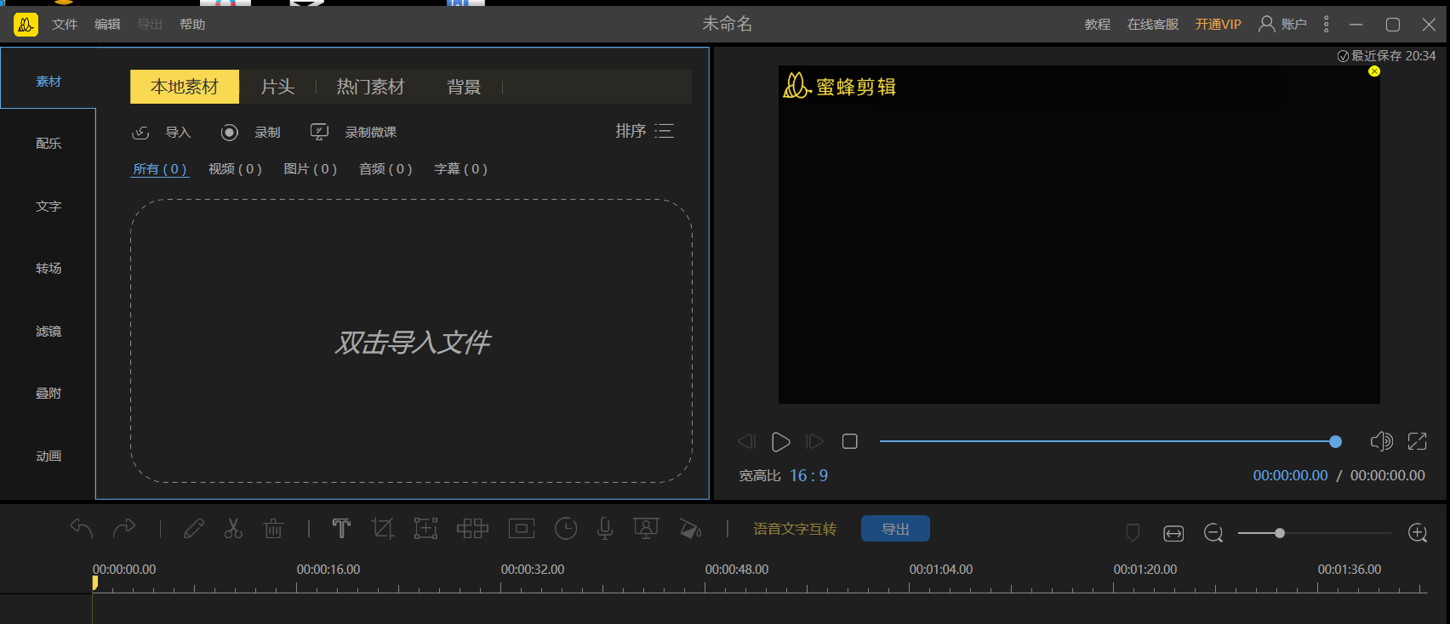Image resolution: width=1450 pixels, height=624 pixels.
Task: Enter fullscreen preview mode
Action: point(1417,441)
